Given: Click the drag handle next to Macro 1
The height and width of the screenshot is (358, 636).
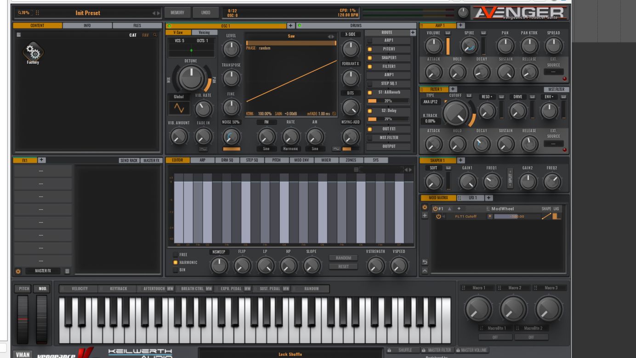Looking at the screenshot, I should (x=463, y=288).
